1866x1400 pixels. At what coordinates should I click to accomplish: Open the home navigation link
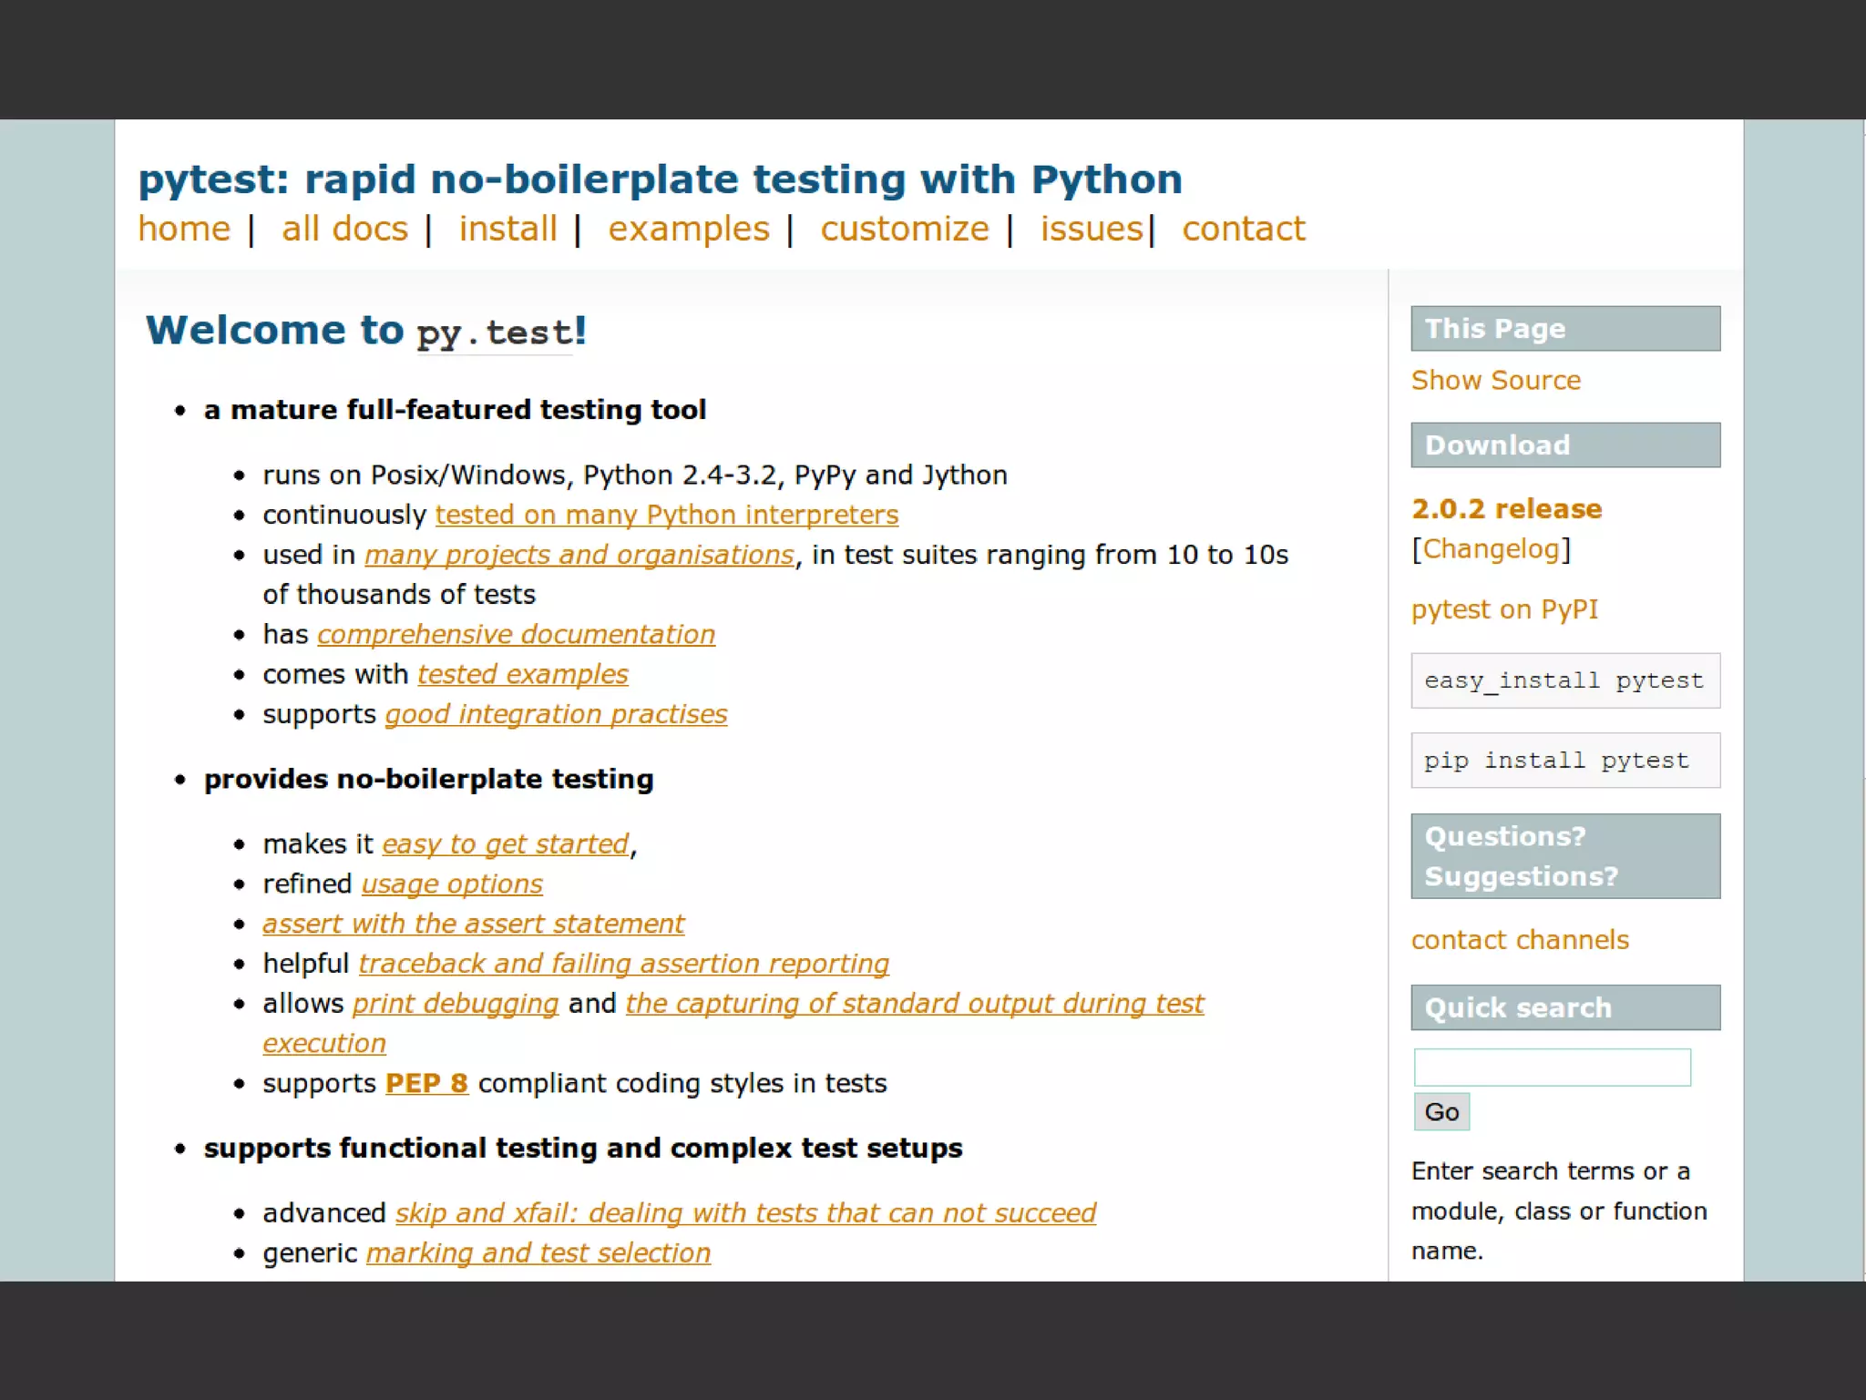point(184,229)
